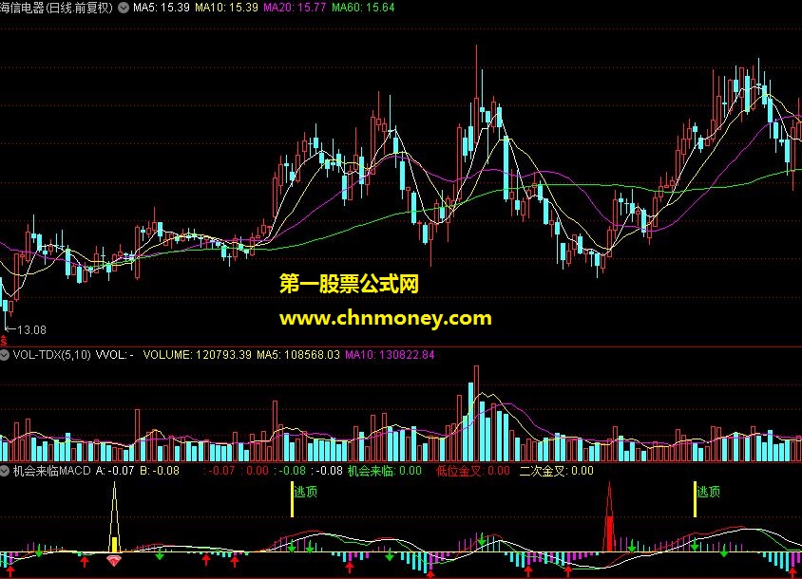
Task: Click the MA5: 108568.03 volume average label
Action: 298,355
